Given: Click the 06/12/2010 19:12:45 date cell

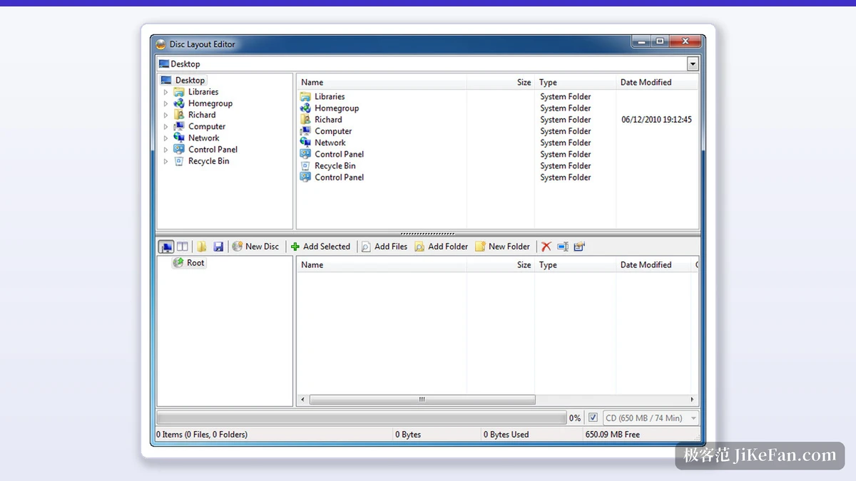Looking at the screenshot, I should tap(656, 120).
